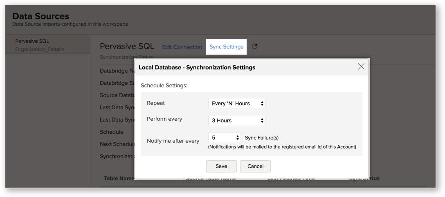Click the Sync Failure(s) text
445x197 pixels.
pos(262,138)
